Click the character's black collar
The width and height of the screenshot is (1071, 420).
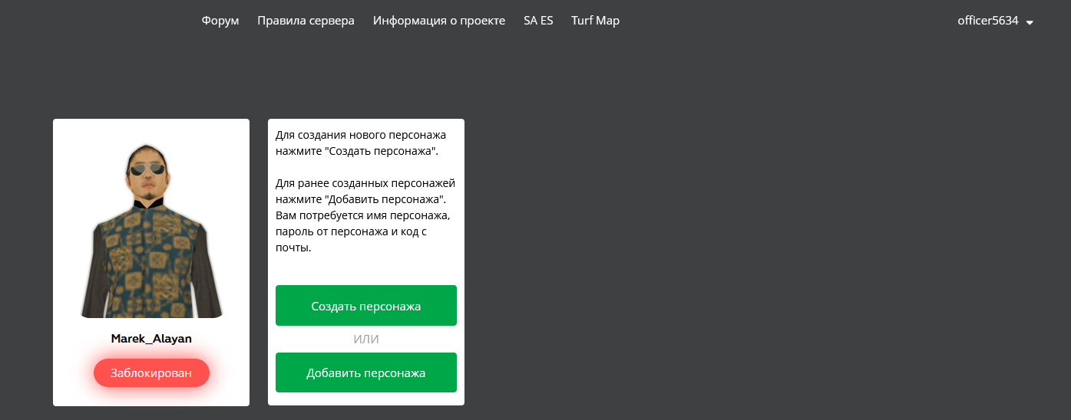[x=148, y=203]
